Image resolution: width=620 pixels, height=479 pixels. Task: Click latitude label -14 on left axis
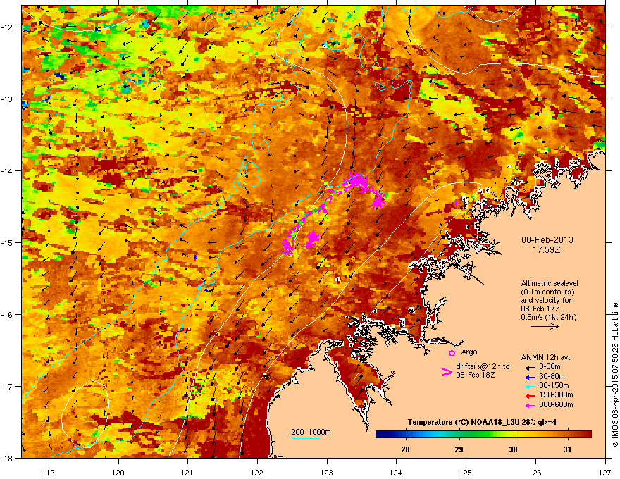tap(8, 170)
